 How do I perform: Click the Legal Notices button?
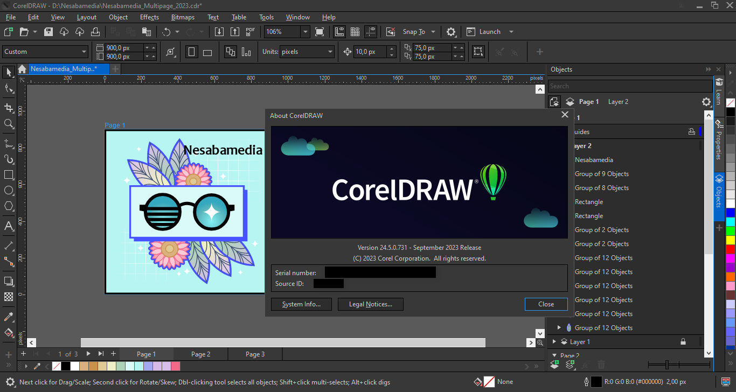(370, 304)
